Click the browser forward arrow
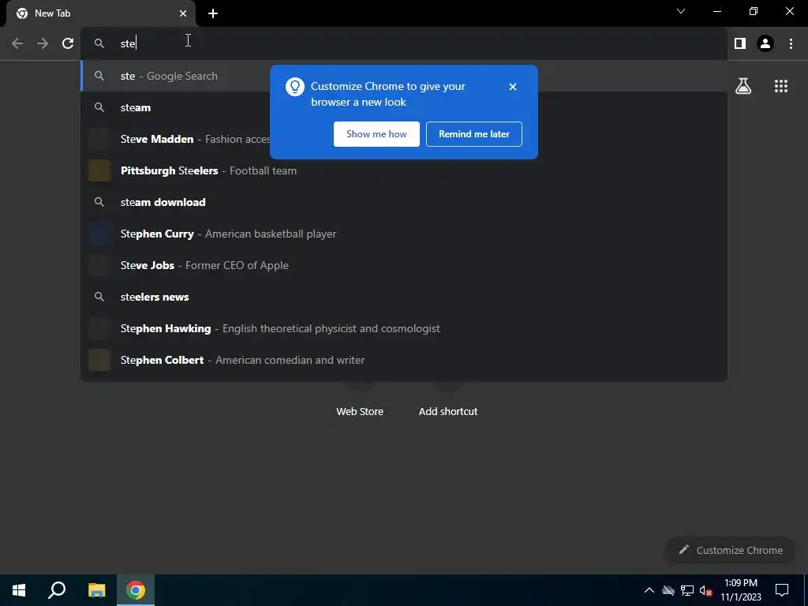This screenshot has width=808, height=606. [43, 43]
